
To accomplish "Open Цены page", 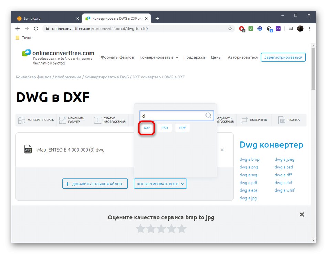I will [x=216, y=57].
